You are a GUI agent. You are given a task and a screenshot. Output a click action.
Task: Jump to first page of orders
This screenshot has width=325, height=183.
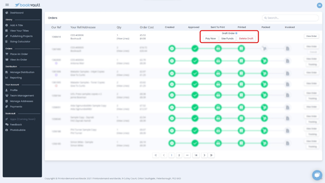[156, 155]
